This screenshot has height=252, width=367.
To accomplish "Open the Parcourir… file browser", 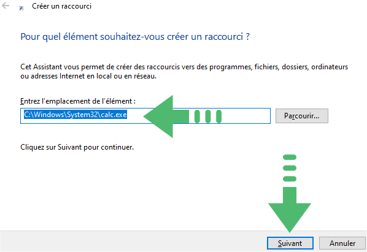I will [x=302, y=116].
